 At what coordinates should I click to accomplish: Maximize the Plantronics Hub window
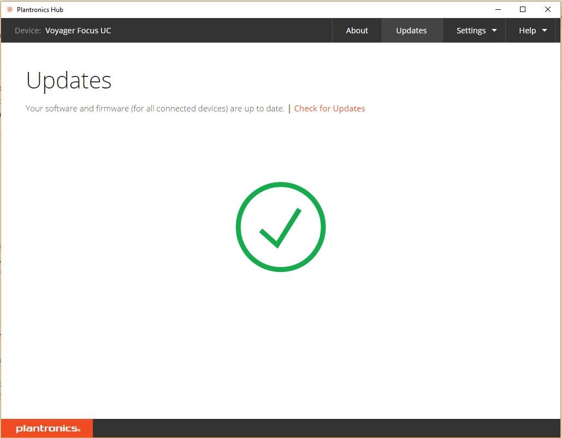click(x=523, y=9)
